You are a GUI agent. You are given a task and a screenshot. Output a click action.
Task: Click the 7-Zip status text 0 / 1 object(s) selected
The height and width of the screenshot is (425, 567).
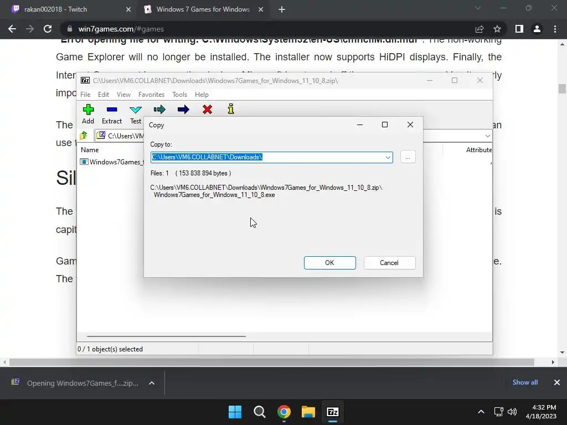tap(110, 349)
